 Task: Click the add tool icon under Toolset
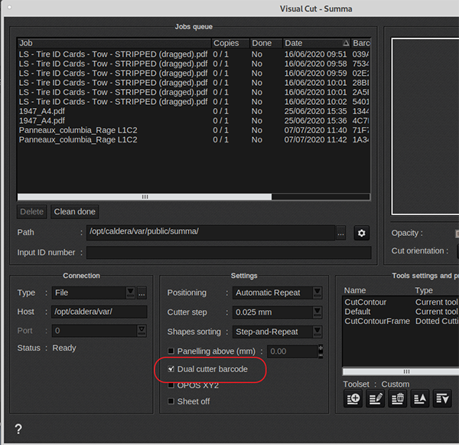coord(353,399)
